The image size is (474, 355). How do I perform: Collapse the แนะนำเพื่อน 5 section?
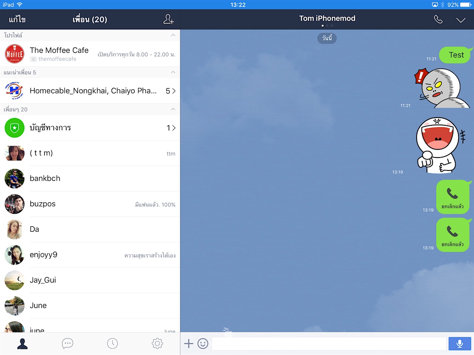tap(173, 72)
